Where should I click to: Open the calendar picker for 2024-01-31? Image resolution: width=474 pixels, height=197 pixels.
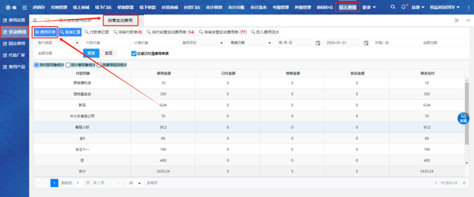click(x=366, y=43)
